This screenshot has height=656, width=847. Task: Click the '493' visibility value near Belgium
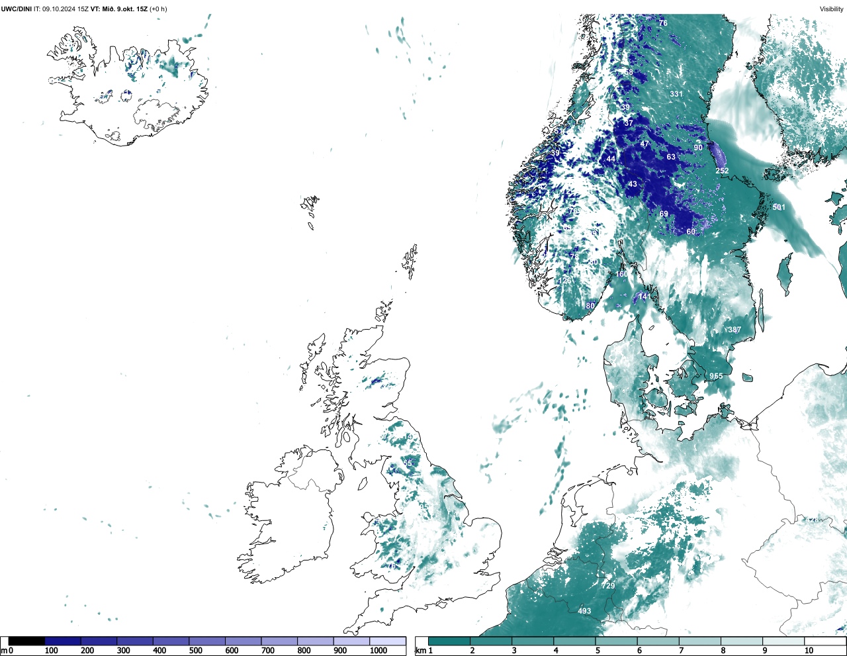(x=584, y=611)
